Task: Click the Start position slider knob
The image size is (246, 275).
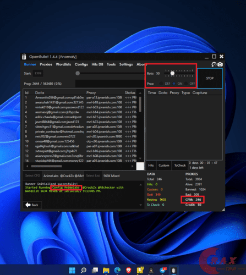Action: click(78, 73)
